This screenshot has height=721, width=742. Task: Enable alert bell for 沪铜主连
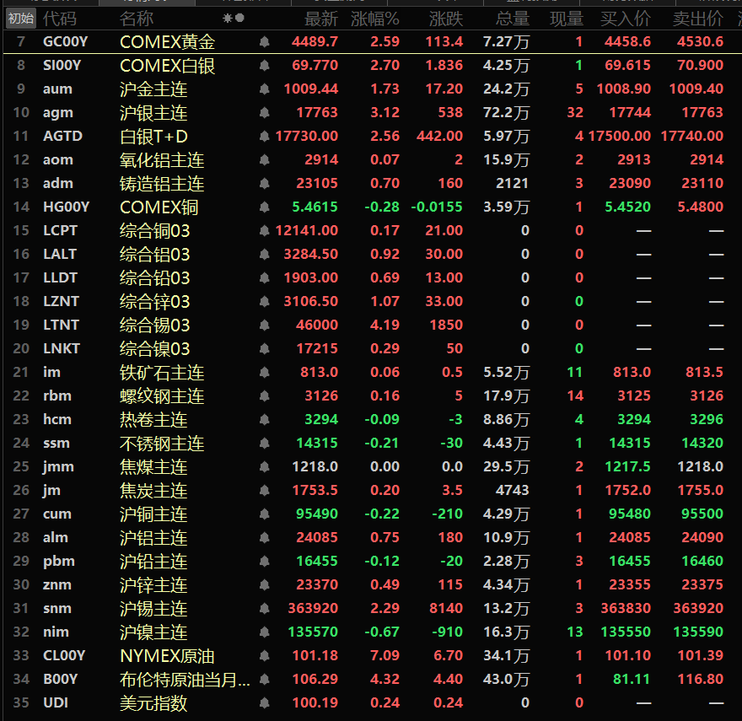click(265, 514)
